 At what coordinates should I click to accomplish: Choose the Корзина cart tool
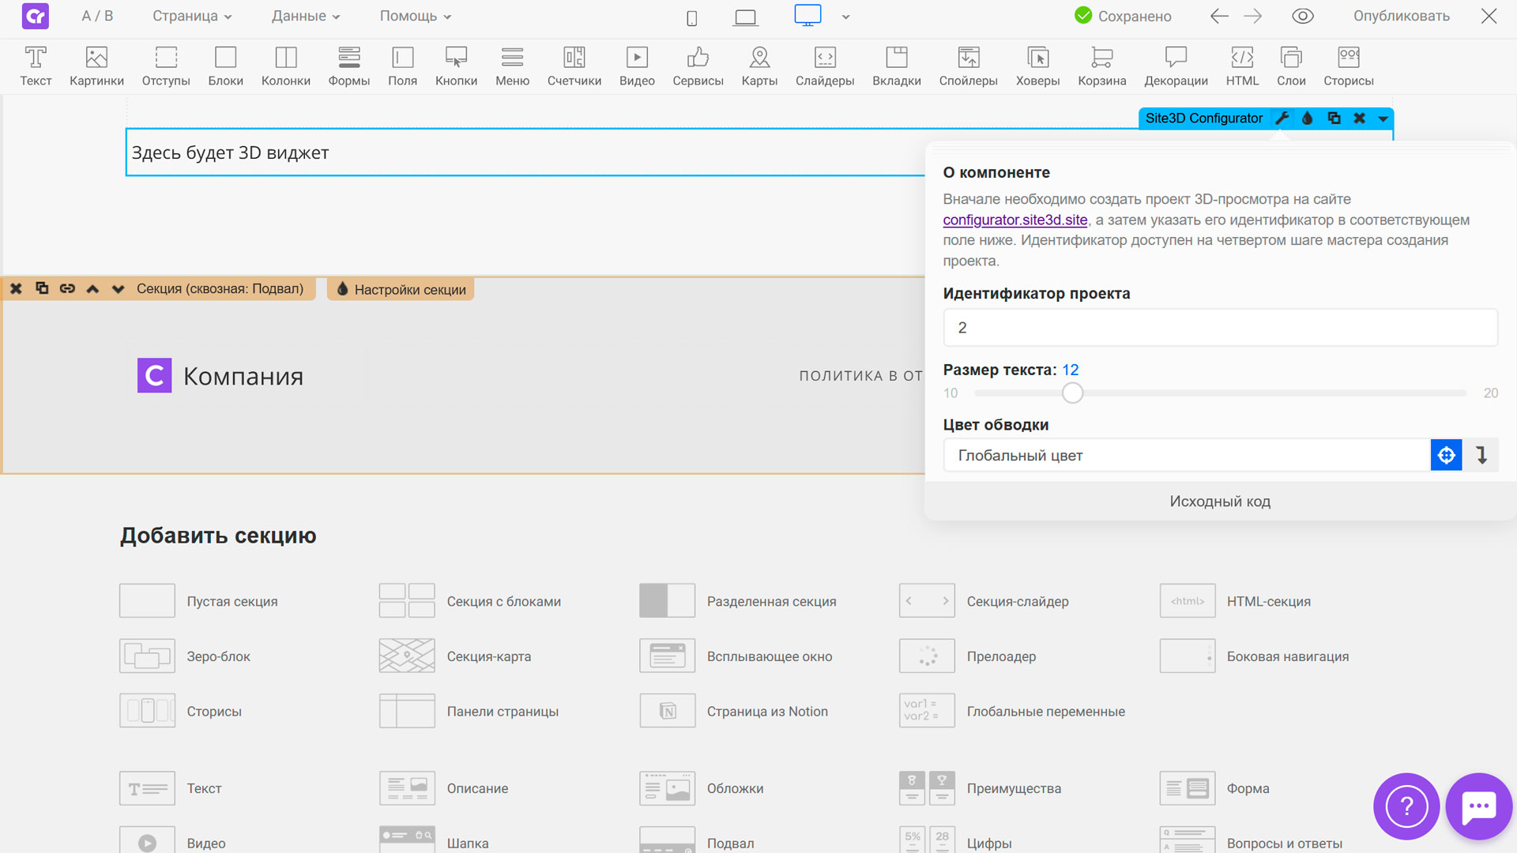click(1101, 66)
